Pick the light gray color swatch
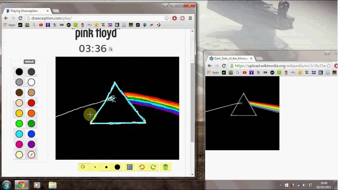Screen dimensions: 338x190 (19, 82)
